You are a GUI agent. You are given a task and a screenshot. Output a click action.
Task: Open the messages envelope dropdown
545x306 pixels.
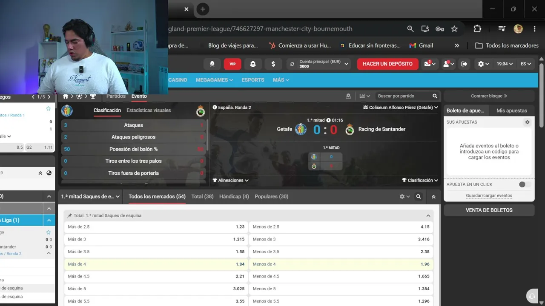pyautogui.click(x=430, y=64)
